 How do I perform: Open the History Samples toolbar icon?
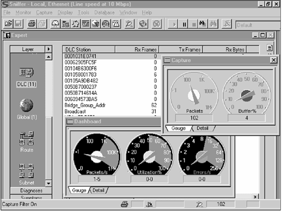[x=96, y=24]
